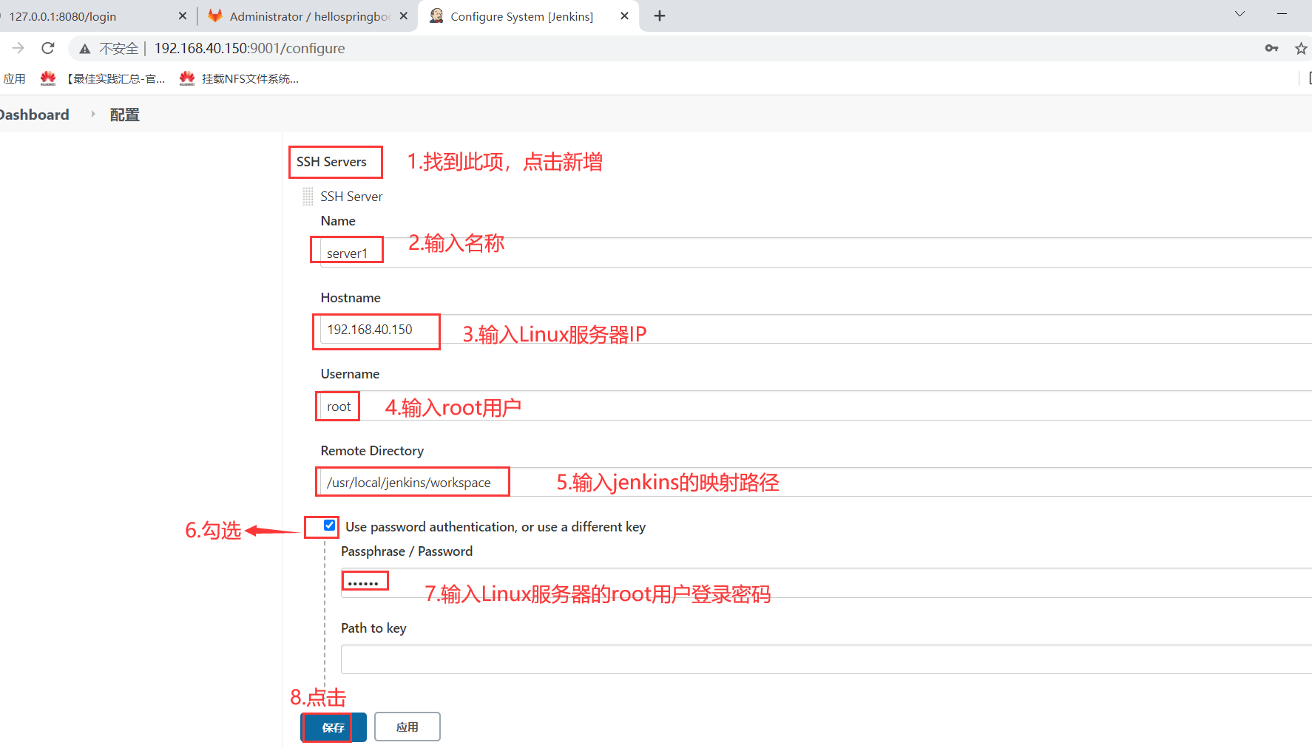The height and width of the screenshot is (748, 1312).
Task: Open the saved password key icon
Action: coord(1271,48)
